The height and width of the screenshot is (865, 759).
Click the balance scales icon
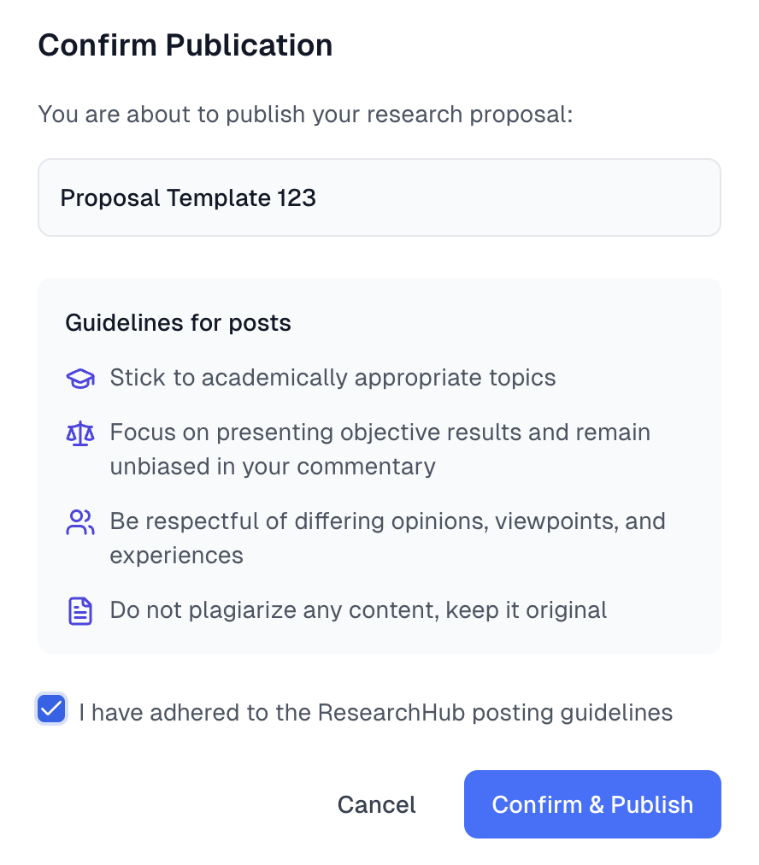(x=80, y=433)
